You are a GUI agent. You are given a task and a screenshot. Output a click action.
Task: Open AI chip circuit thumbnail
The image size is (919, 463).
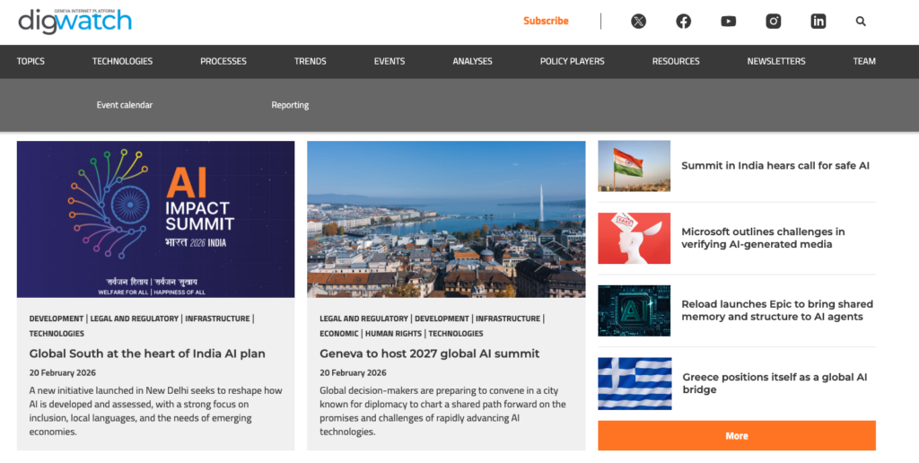635,310
